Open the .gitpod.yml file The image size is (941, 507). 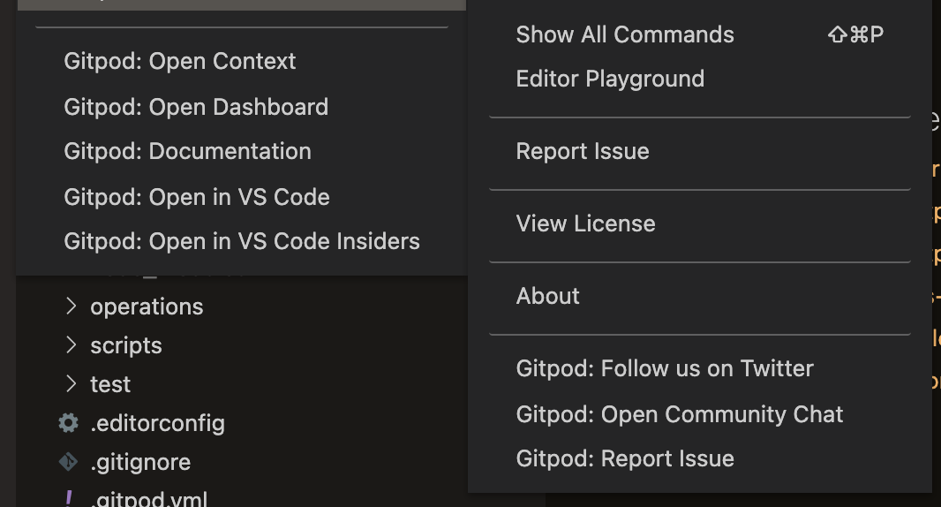click(149, 499)
